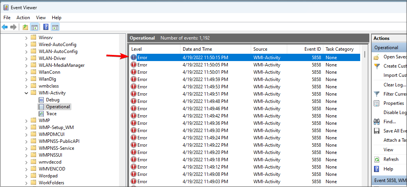Image resolution: width=407 pixels, height=187 pixels.
Task: Open the File menu
Action: click(x=7, y=18)
